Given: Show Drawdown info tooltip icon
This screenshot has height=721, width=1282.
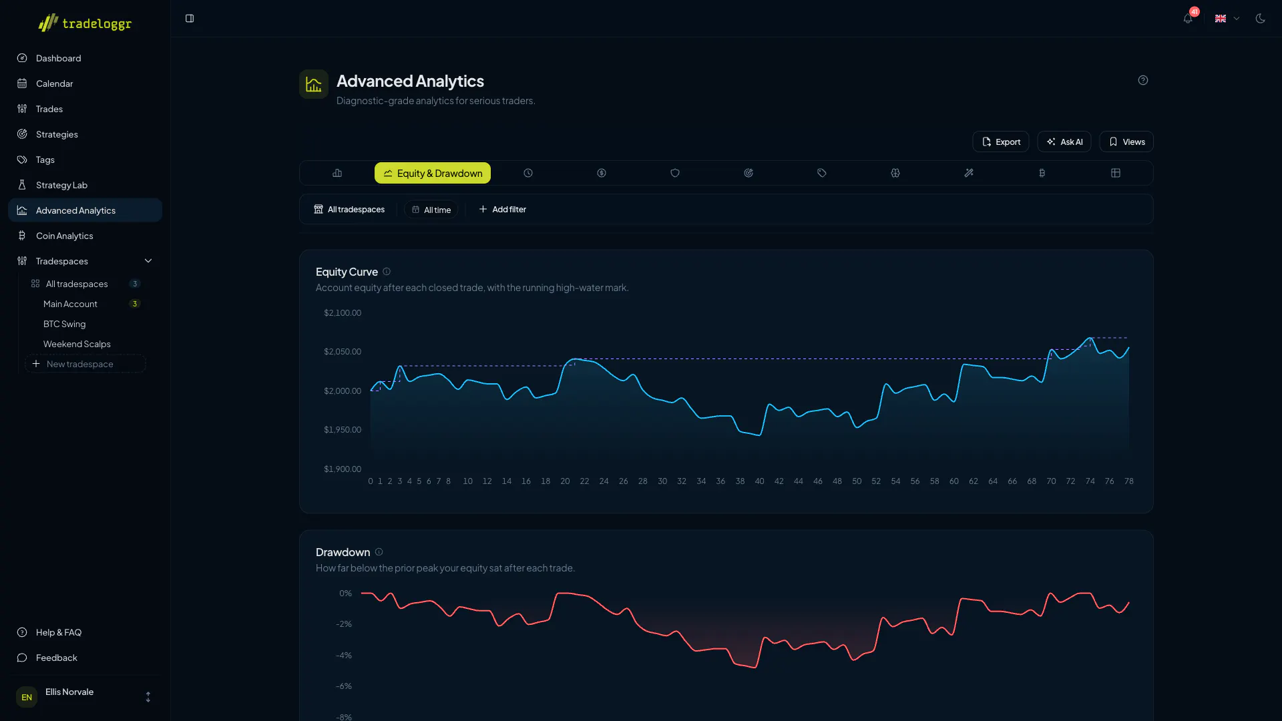Looking at the screenshot, I should (x=379, y=552).
